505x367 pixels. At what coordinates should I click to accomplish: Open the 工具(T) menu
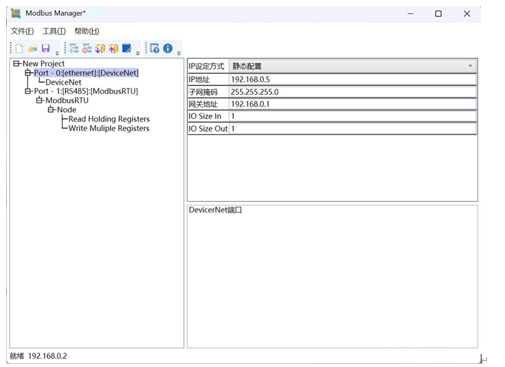(54, 31)
